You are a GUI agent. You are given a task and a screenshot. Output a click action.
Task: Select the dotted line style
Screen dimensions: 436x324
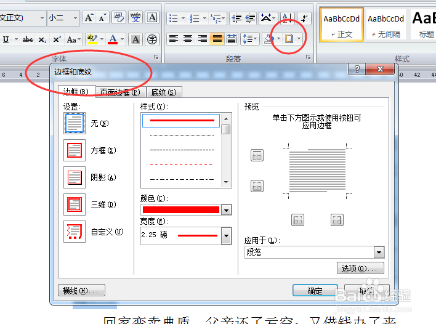click(181, 135)
